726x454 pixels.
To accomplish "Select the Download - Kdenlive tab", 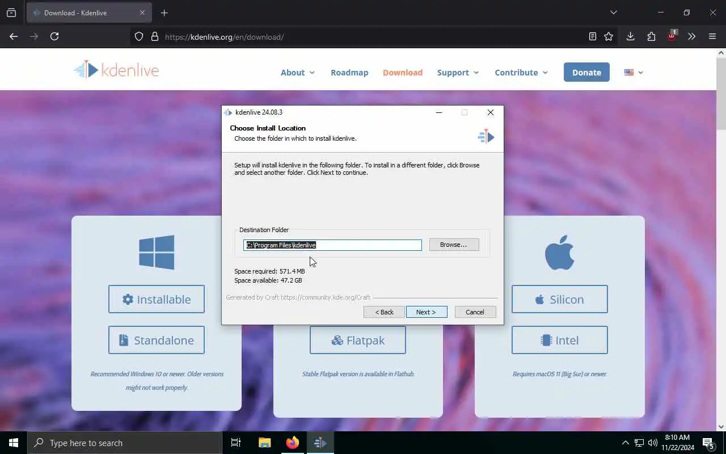I will (88, 12).
